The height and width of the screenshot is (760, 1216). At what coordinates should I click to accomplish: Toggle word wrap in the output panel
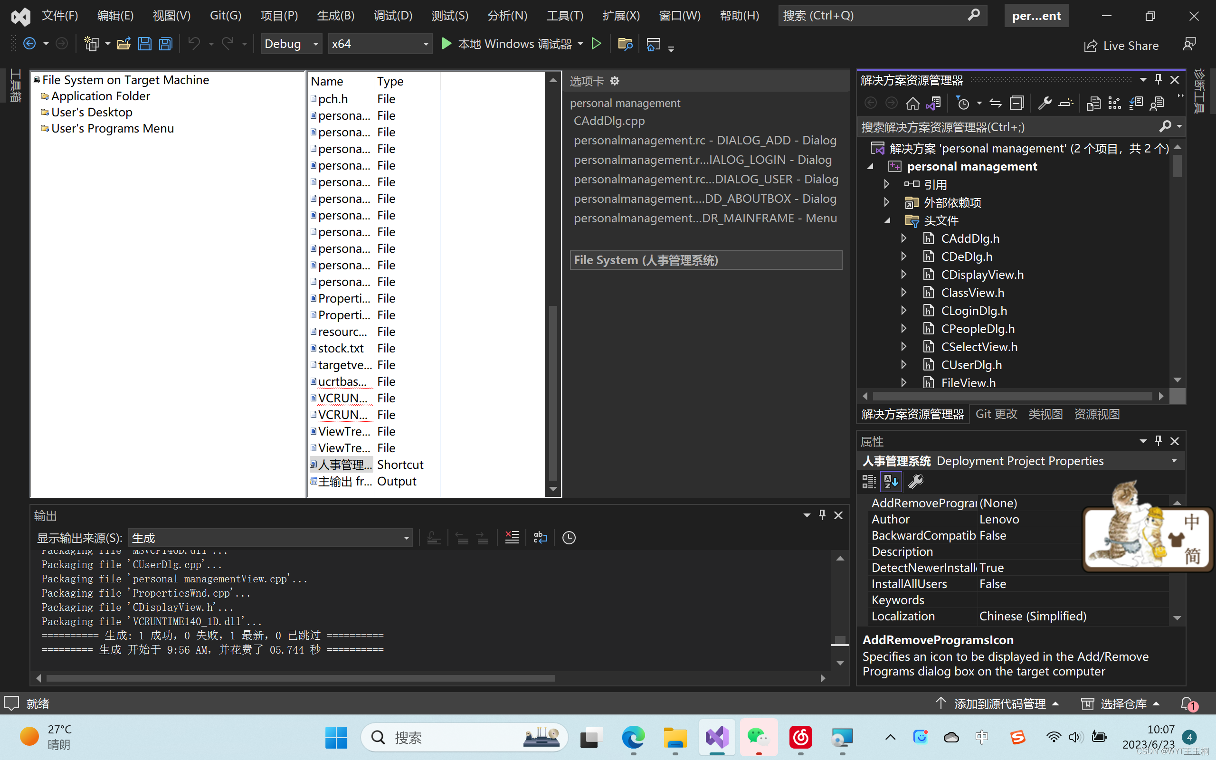[x=540, y=537]
